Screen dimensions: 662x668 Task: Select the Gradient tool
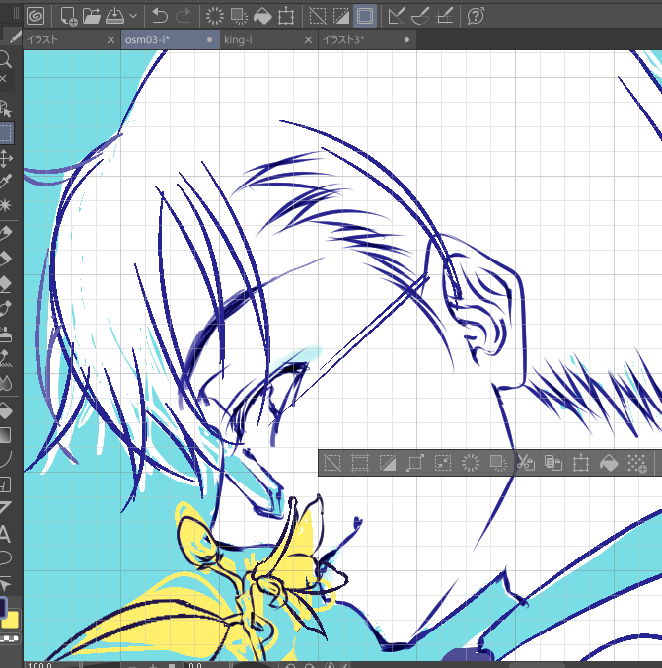point(5,435)
